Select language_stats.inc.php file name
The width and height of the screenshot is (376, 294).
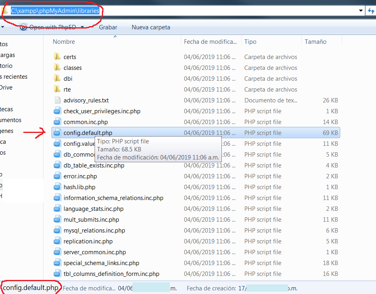(x=93, y=209)
